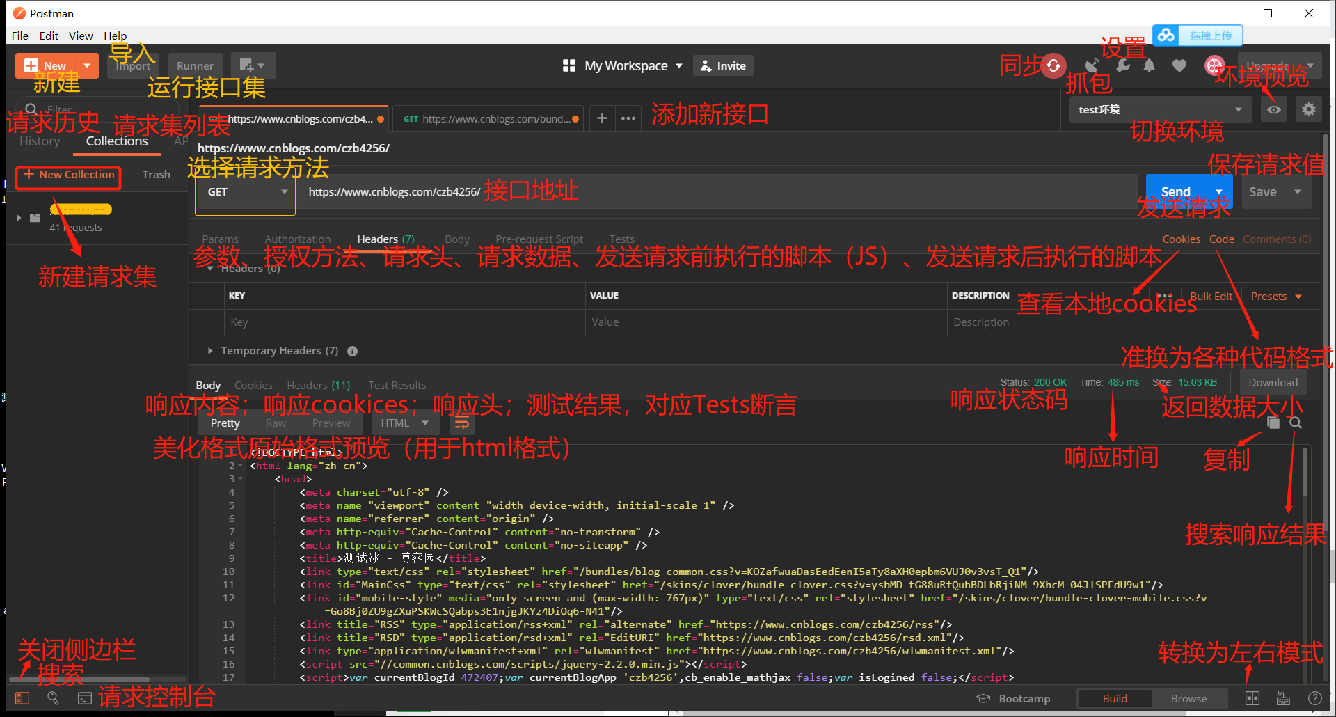Click the cloud upload icon at top
The height and width of the screenshot is (717, 1336).
1167,35
